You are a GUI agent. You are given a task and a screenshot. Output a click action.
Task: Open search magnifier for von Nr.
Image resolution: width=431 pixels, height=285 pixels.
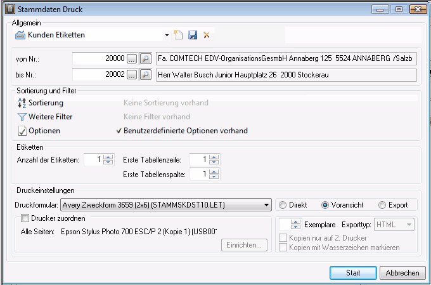coord(146,58)
